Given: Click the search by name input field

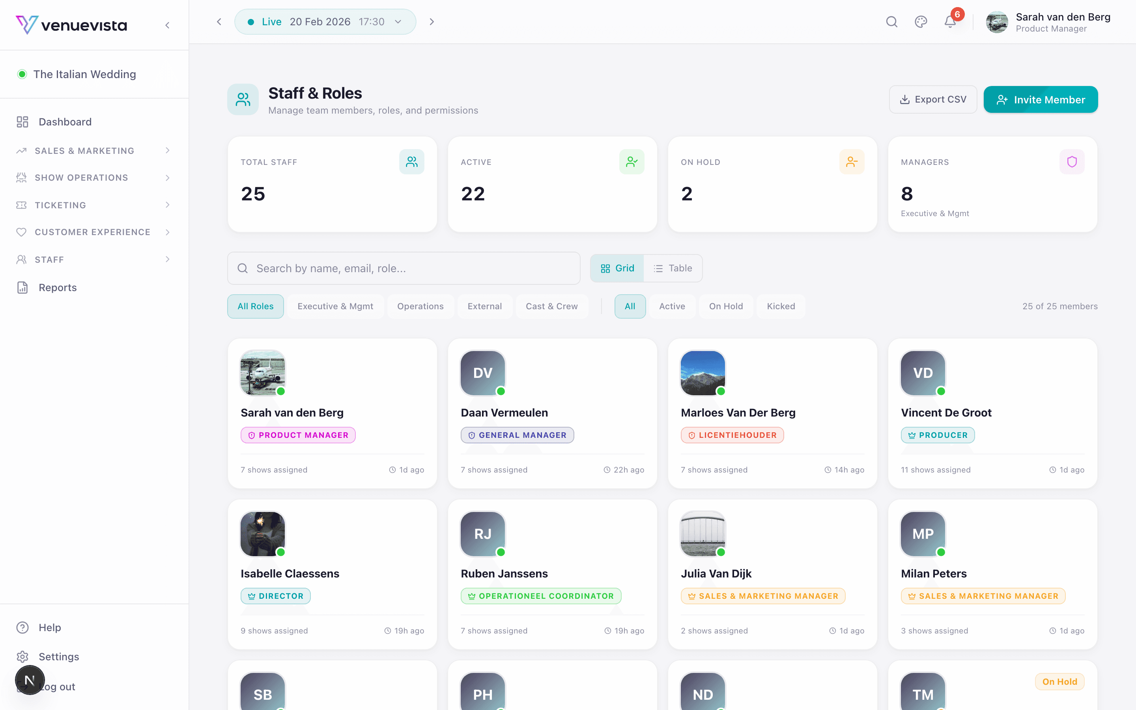Looking at the screenshot, I should tap(403, 268).
